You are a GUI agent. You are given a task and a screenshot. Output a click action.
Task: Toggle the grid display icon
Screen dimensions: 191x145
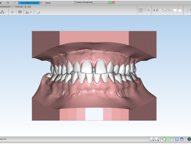(x=140, y=11)
